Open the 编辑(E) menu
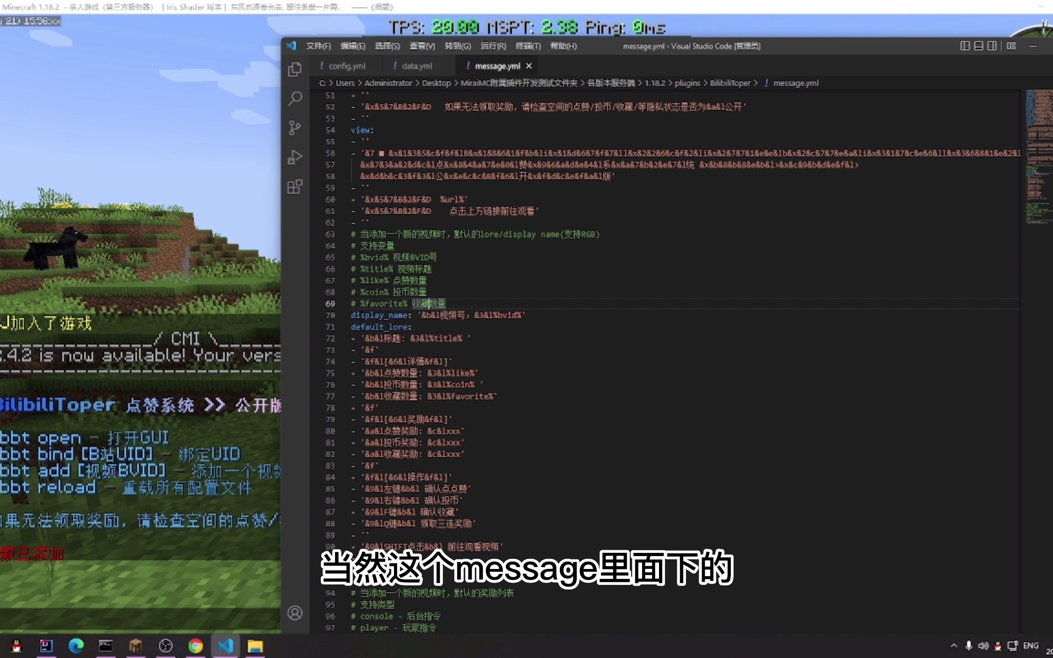This screenshot has height=658, width=1053. click(x=353, y=46)
